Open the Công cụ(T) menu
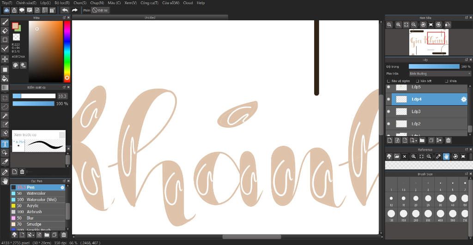Viewport: 473px width, 245px height. [x=149, y=3]
